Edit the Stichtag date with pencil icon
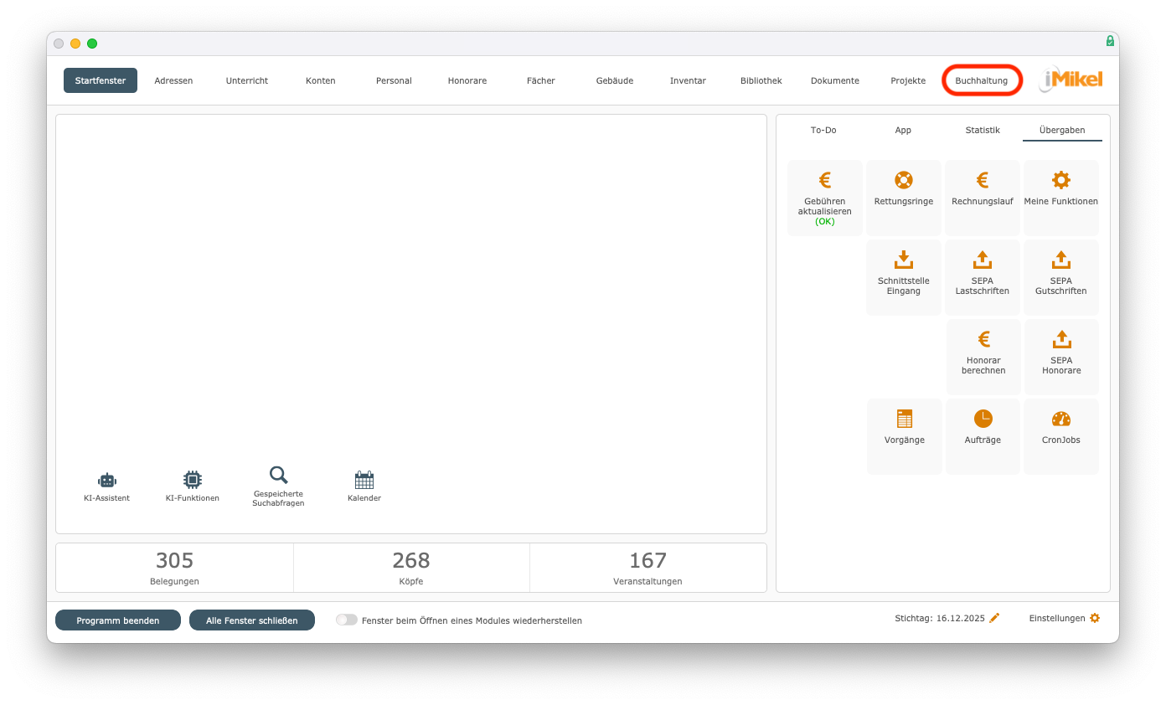Viewport: 1166px width, 705px height. click(x=994, y=618)
